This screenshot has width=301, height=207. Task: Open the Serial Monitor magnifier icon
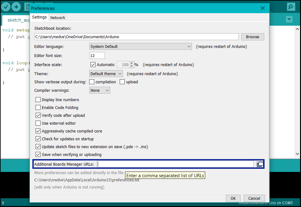291,7
